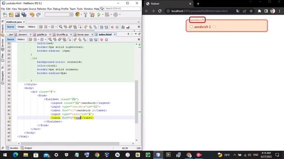Open Chrome extensions puzzle icon

259,11
